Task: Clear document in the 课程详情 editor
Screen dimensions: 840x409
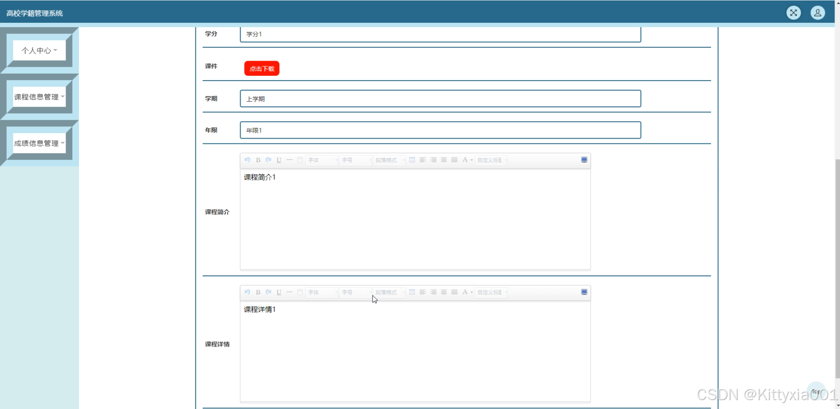Action: (x=300, y=292)
